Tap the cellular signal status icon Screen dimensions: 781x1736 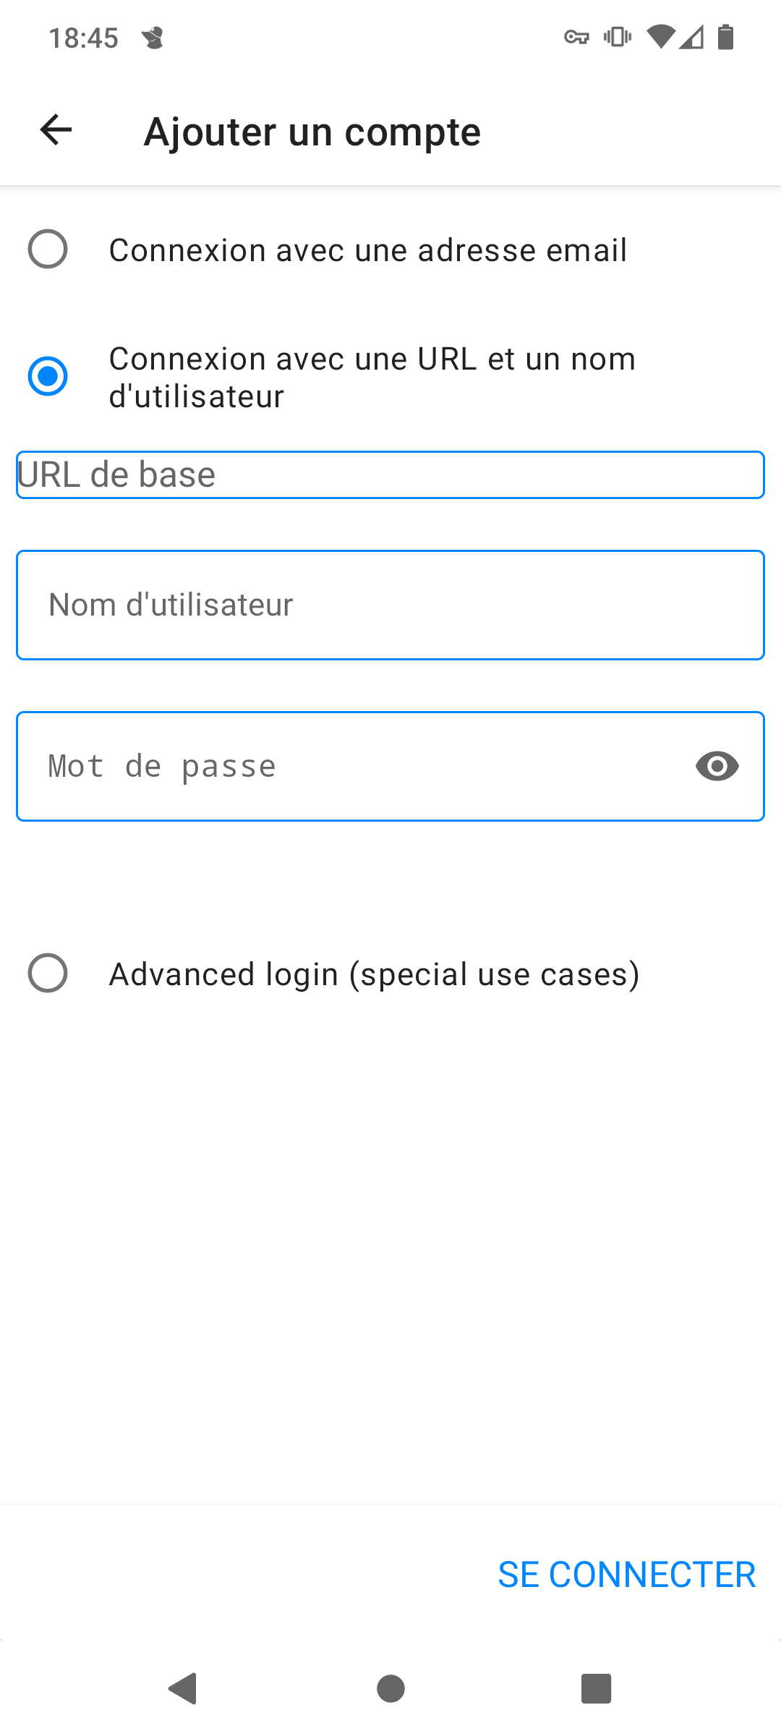[691, 36]
